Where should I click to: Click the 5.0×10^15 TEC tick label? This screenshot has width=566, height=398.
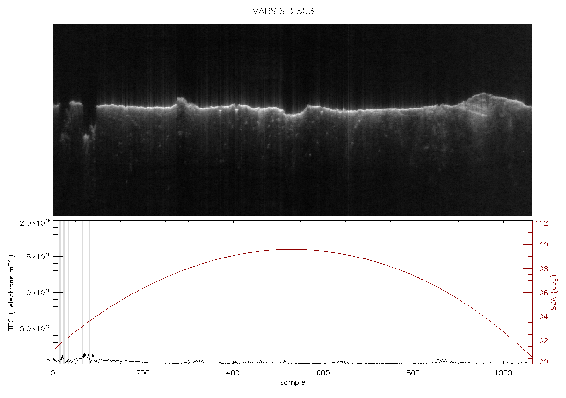[x=35, y=329]
